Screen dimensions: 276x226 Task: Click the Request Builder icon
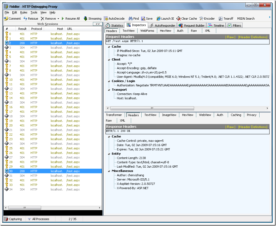[181, 26]
